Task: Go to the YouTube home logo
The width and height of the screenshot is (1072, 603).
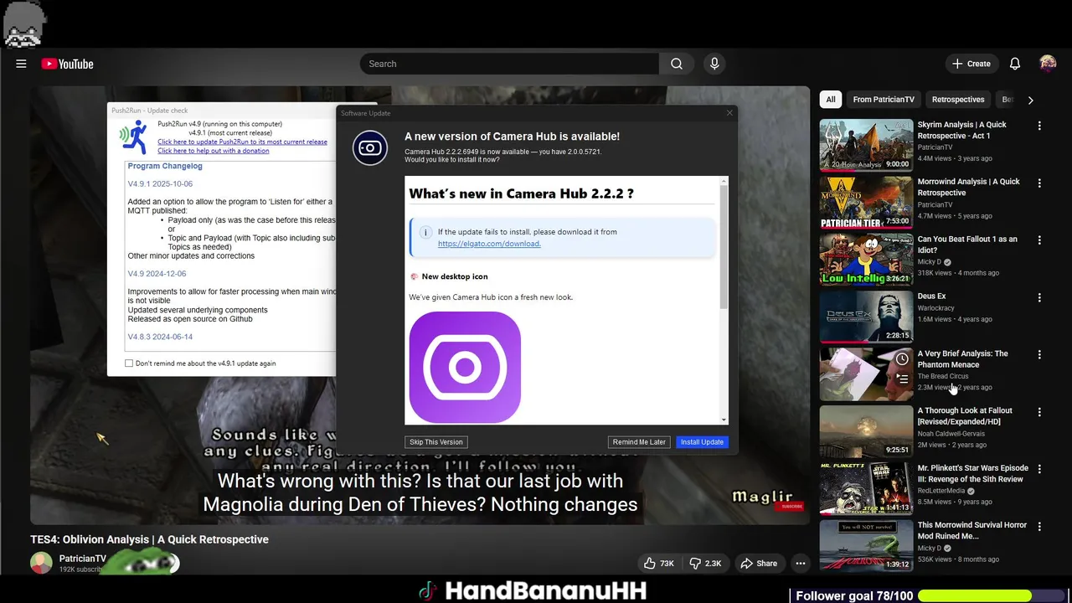Action: (x=67, y=64)
